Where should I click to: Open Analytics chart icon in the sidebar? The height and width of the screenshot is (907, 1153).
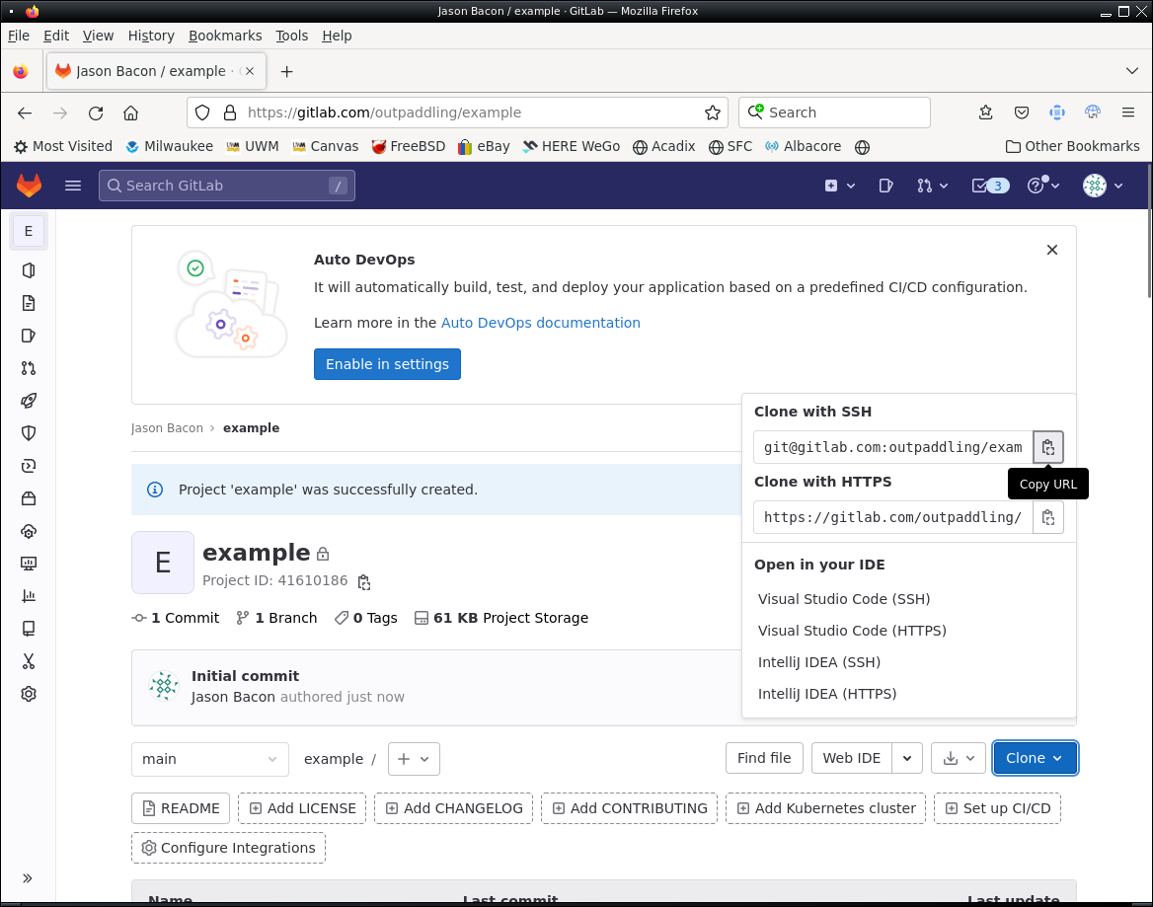tap(29, 596)
